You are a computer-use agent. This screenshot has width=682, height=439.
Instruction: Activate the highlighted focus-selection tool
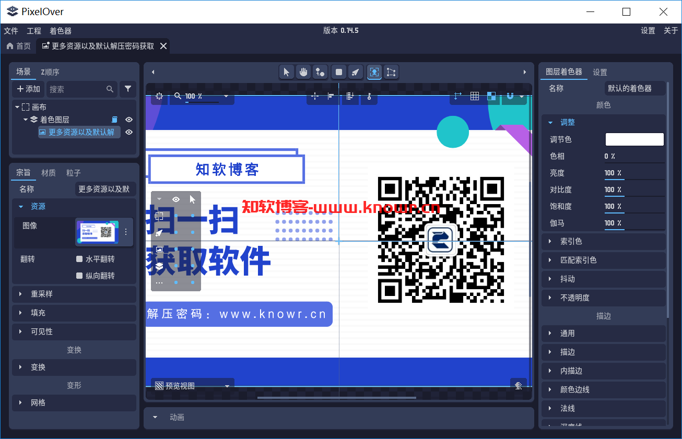(x=374, y=73)
